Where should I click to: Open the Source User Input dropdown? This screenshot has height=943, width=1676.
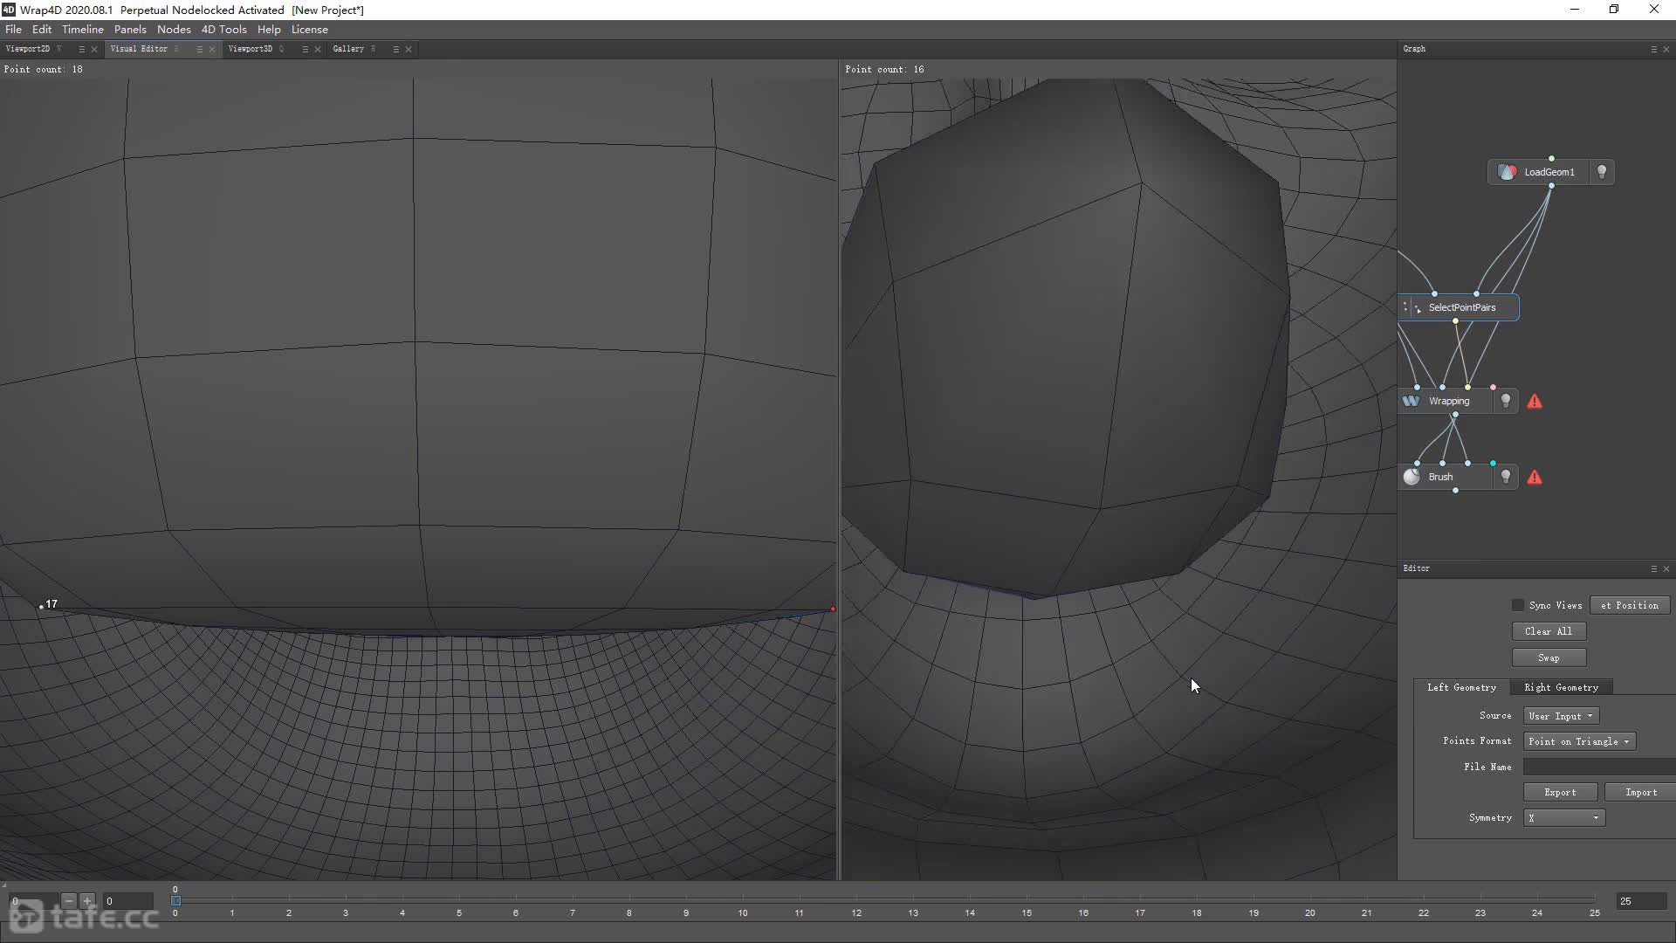(1561, 716)
